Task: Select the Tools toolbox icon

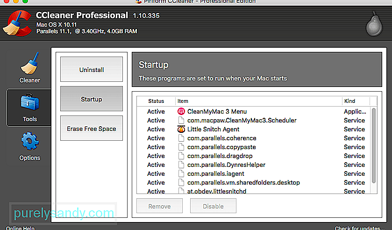Action: coord(30,102)
